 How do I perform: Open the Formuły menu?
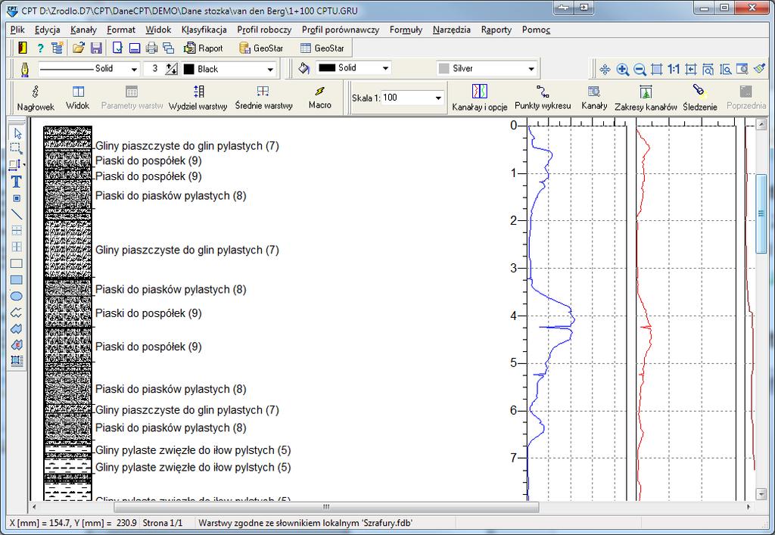click(406, 30)
